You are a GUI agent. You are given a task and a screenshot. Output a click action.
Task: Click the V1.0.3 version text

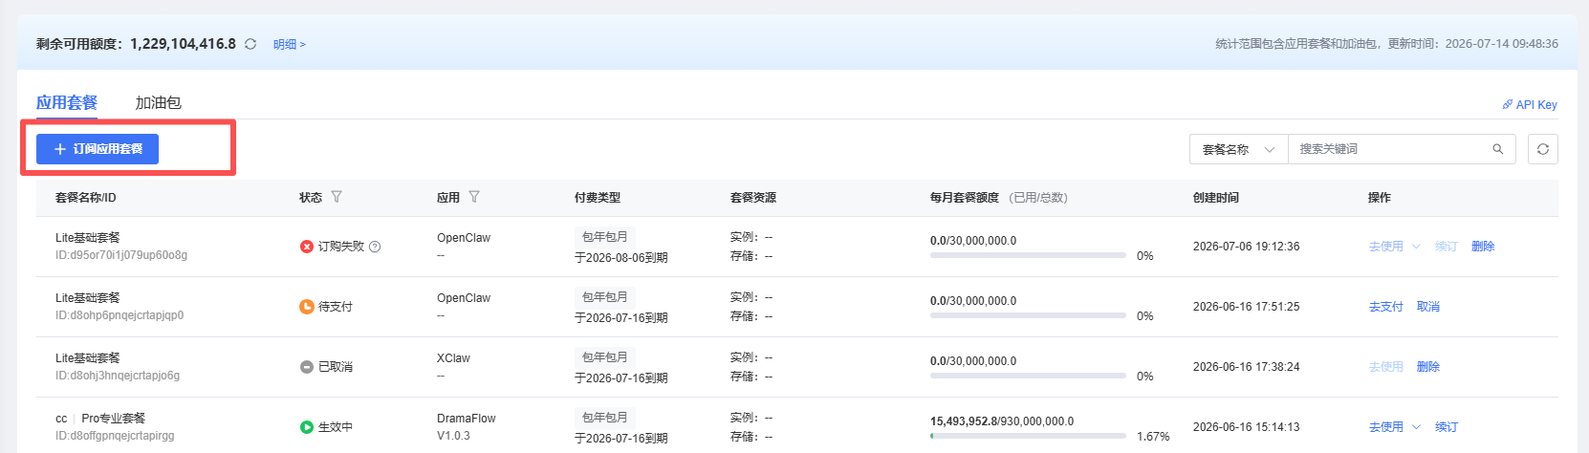pyautogui.click(x=453, y=436)
